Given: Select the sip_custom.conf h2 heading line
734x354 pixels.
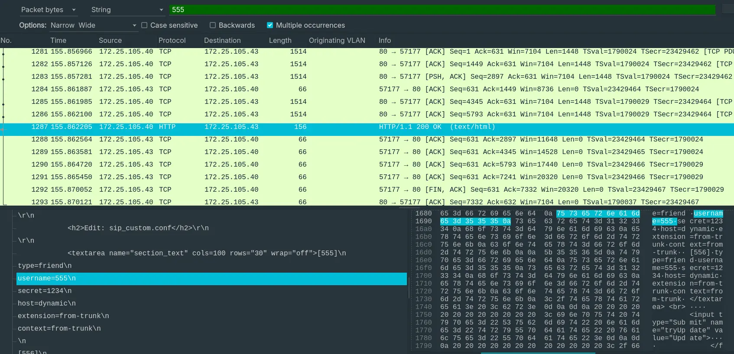Looking at the screenshot, I should (x=138, y=228).
